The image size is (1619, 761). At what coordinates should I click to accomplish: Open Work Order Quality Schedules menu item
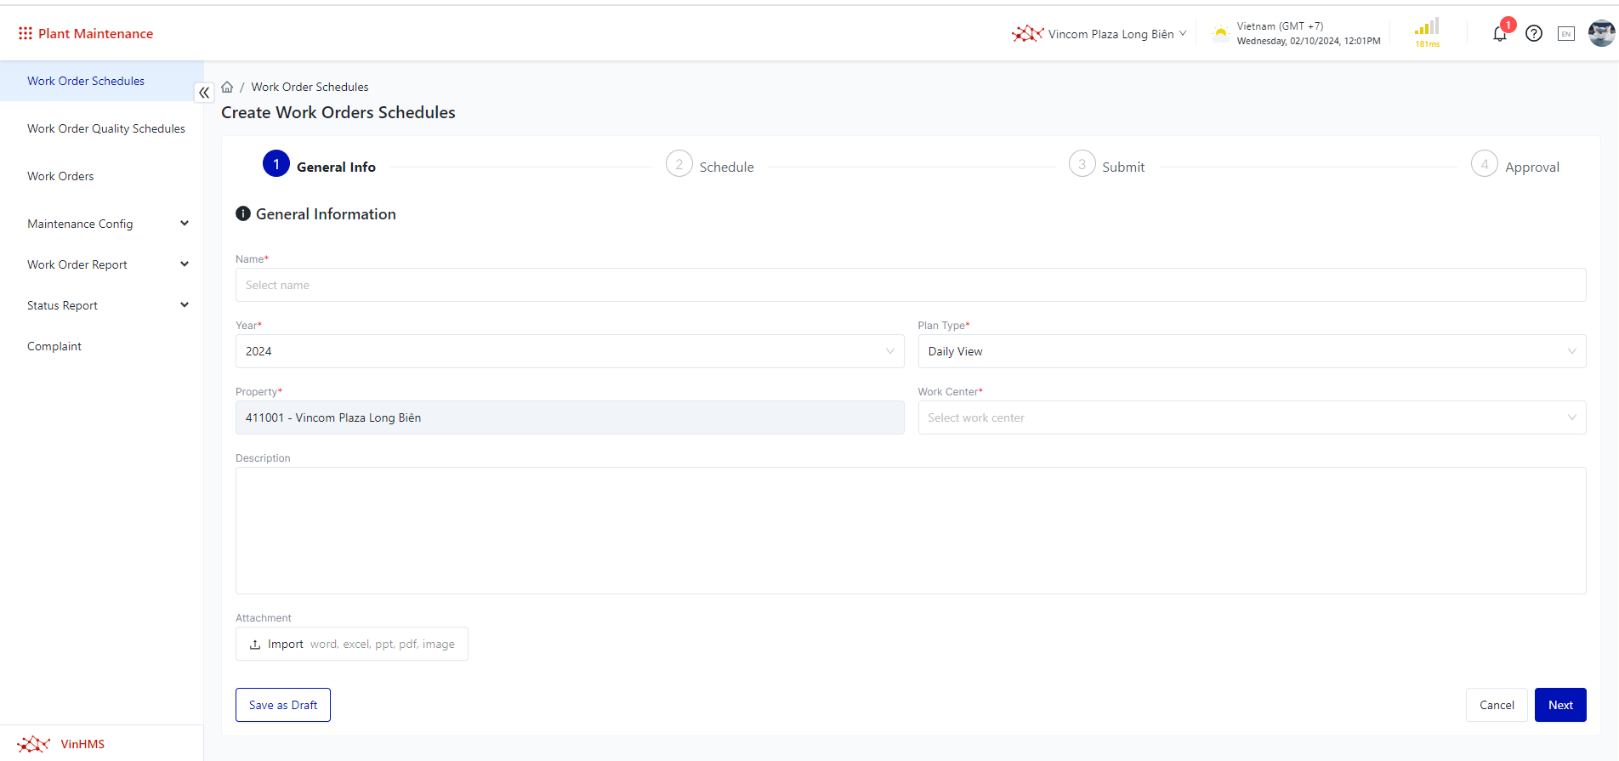pyautogui.click(x=106, y=128)
